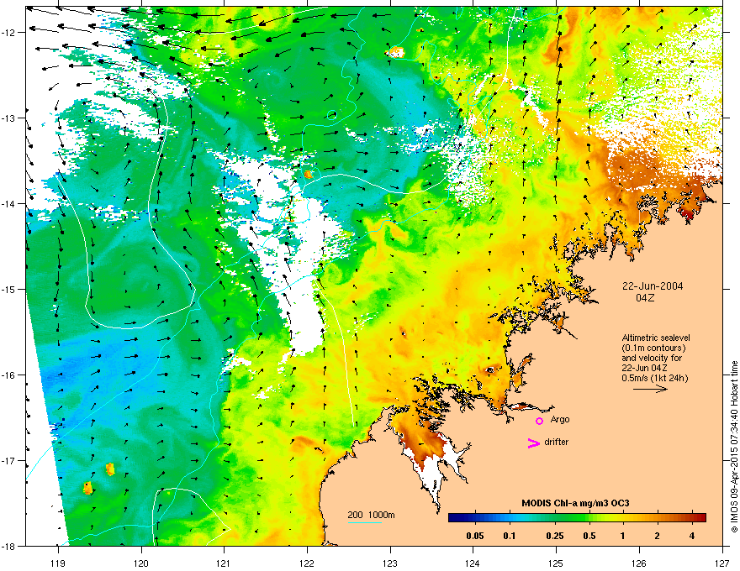Click the 0.25 colorbar tick value
This screenshot has height=571, width=740.
(554, 536)
